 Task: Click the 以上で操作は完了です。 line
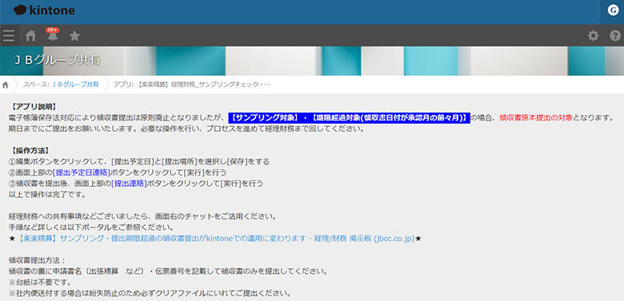click(x=48, y=195)
